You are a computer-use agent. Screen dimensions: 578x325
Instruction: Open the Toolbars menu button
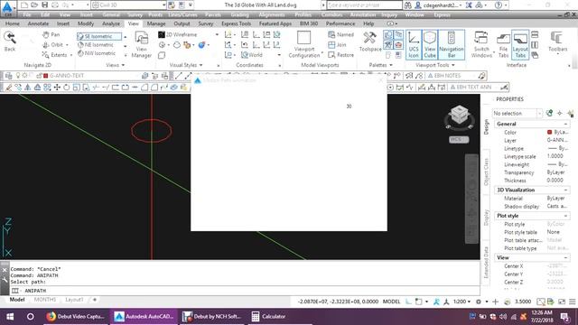click(x=557, y=42)
